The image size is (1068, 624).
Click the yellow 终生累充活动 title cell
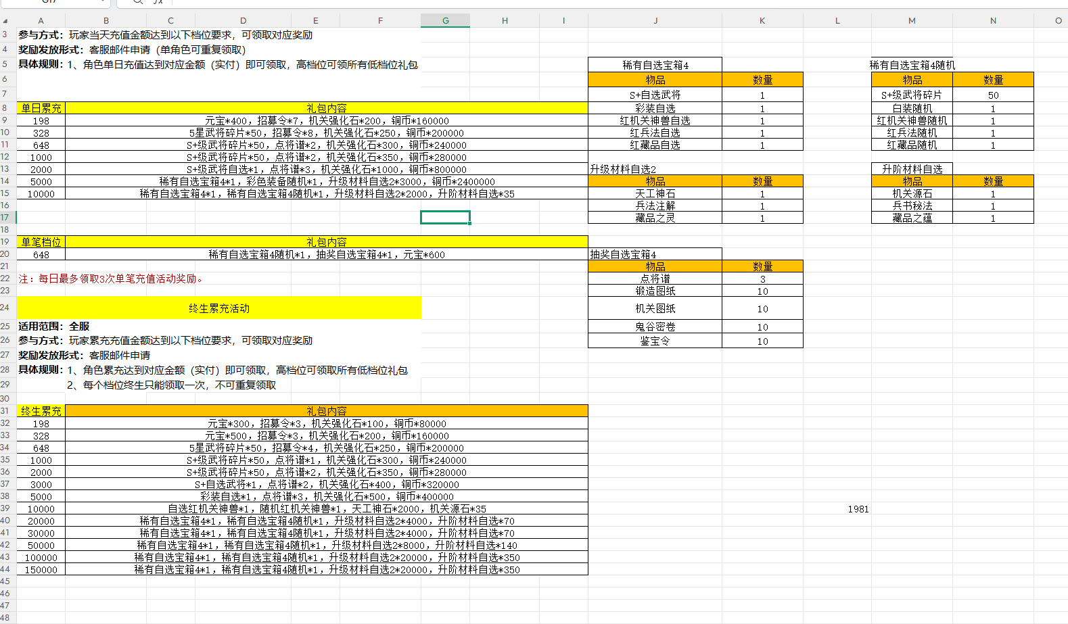coord(218,308)
